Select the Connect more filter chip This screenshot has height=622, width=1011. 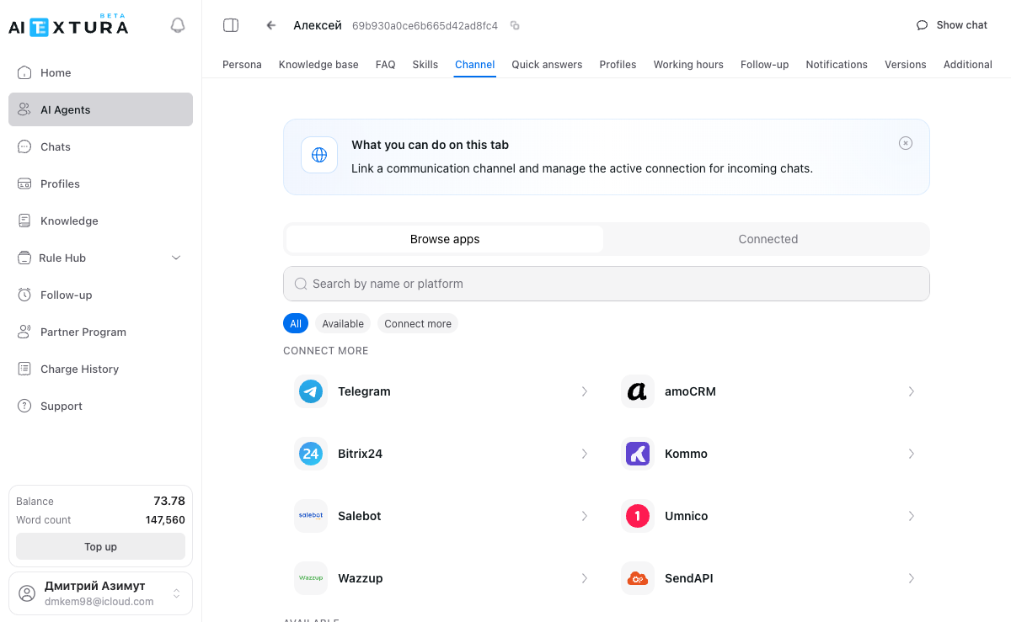point(418,323)
